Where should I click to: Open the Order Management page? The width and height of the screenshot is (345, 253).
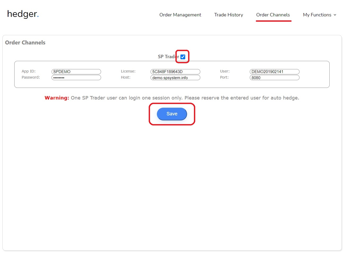[x=180, y=15]
